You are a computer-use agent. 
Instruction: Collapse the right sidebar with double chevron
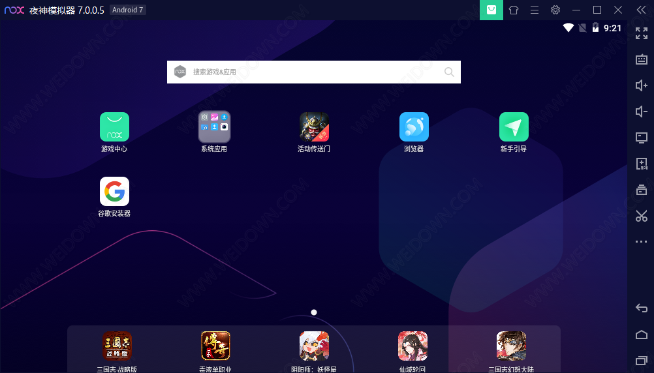coord(641,10)
